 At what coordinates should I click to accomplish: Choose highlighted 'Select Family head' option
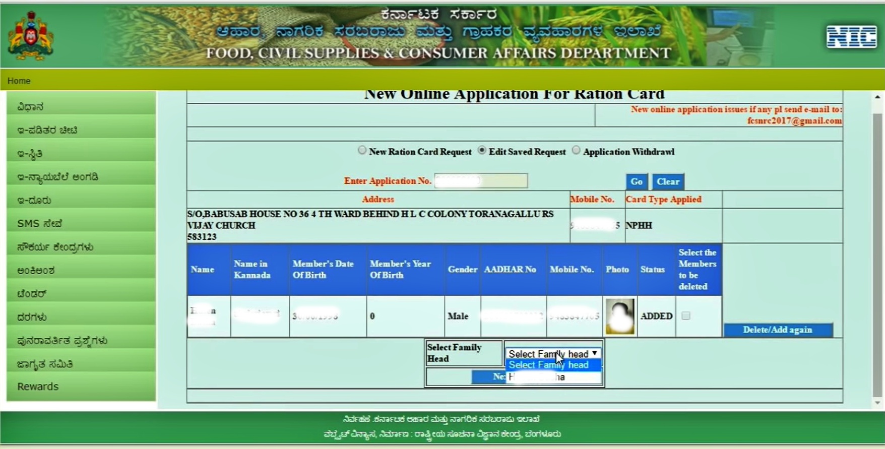click(x=553, y=365)
